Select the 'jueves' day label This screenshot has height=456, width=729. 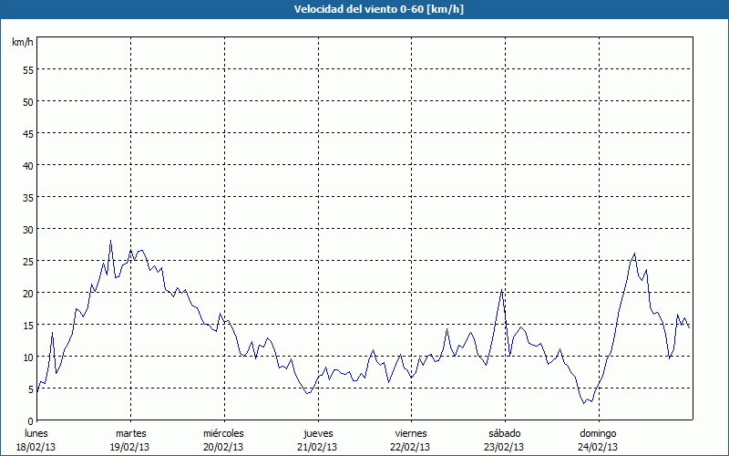tap(317, 433)
